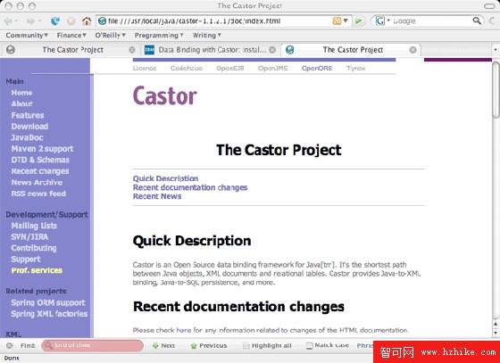Select the active The Castor Project tab
The width and height of the screenshot is (500, 363).
351,50
